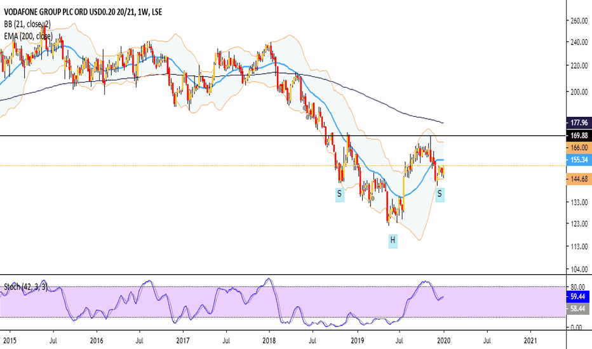
Task: Click the 133.00 price axis label
Action: pos(579,202)
